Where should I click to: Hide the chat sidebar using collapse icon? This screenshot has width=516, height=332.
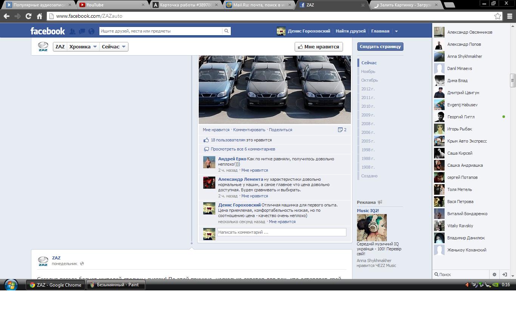pos(504,275)
